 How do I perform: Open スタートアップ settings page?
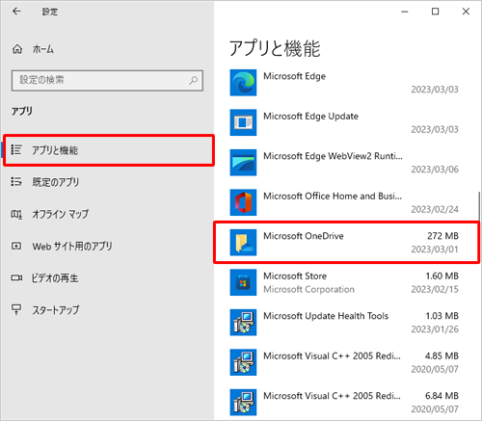tap(107, 310)
